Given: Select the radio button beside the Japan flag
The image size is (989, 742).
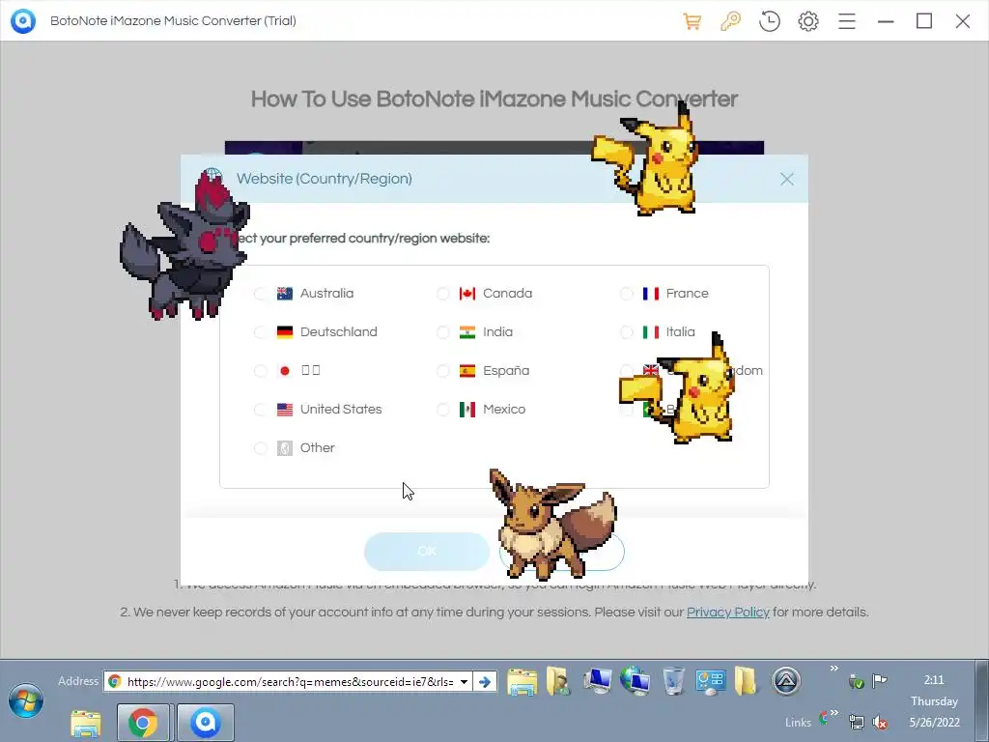Looking at the screenshot, I should click(x=260, y=371).
